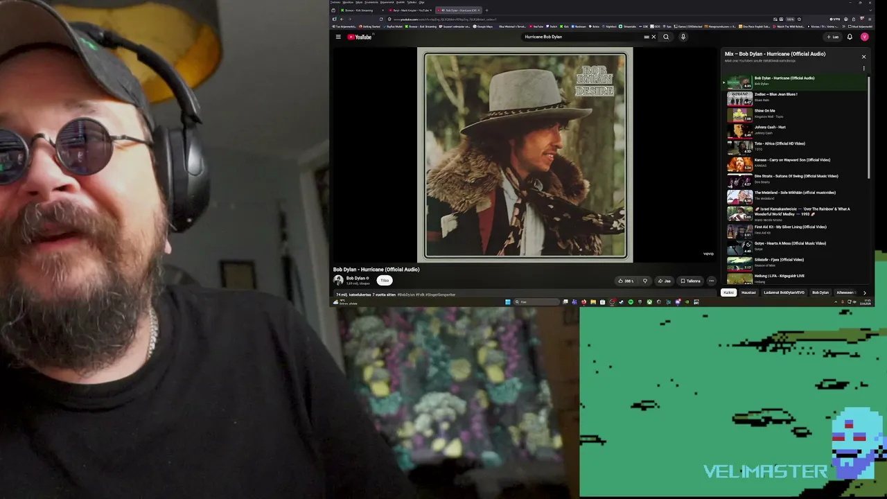Open the Mix playlist options menu

click(863, 69)
